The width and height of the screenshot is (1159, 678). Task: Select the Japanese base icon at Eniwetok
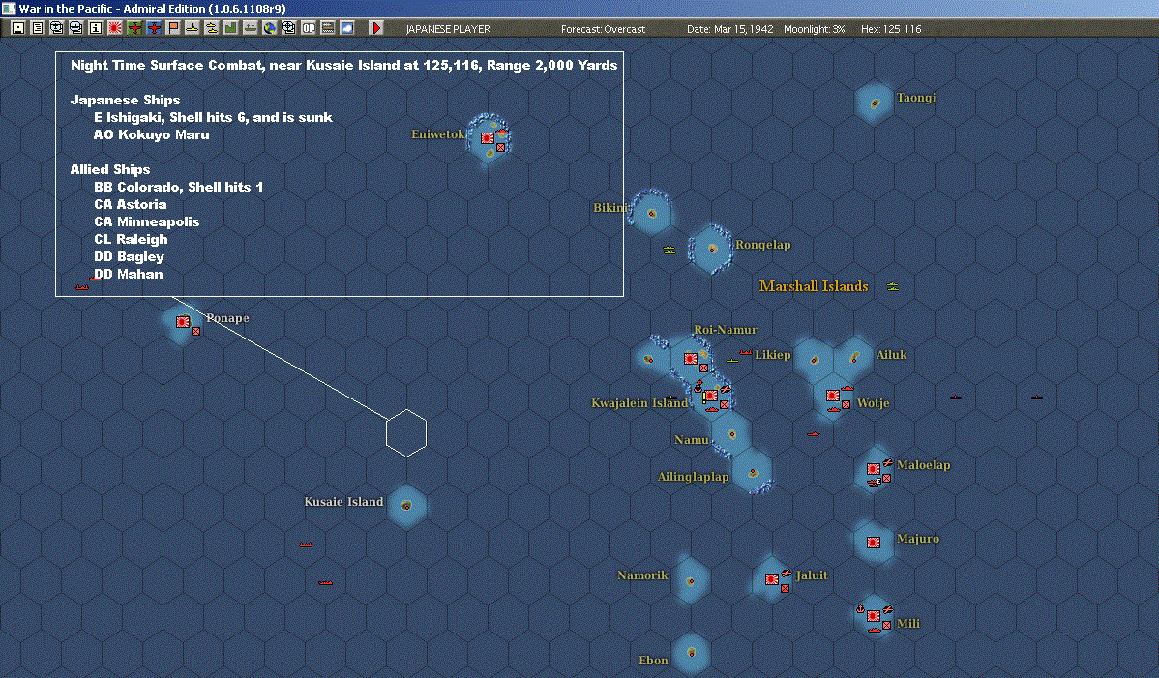pyautogui.click(x=487, y=138)
